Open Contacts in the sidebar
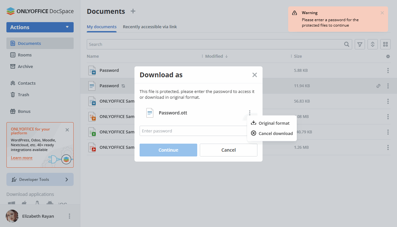This screenshot has height=227, width=397. pos(40,83)
